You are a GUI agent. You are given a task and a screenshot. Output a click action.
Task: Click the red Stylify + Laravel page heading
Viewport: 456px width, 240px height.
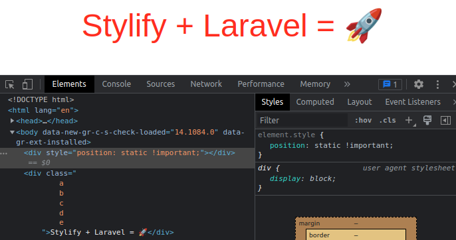point(232,26)
